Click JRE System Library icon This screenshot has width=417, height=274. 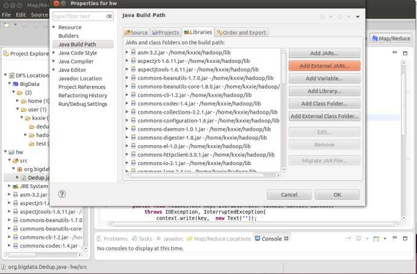click(16, 186)
